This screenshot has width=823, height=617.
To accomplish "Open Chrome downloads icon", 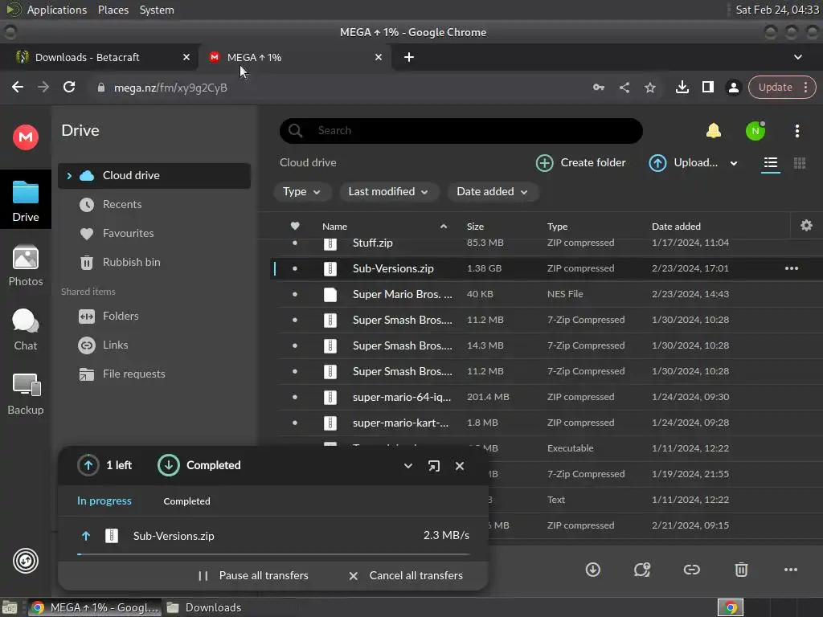I will [682, 87].
